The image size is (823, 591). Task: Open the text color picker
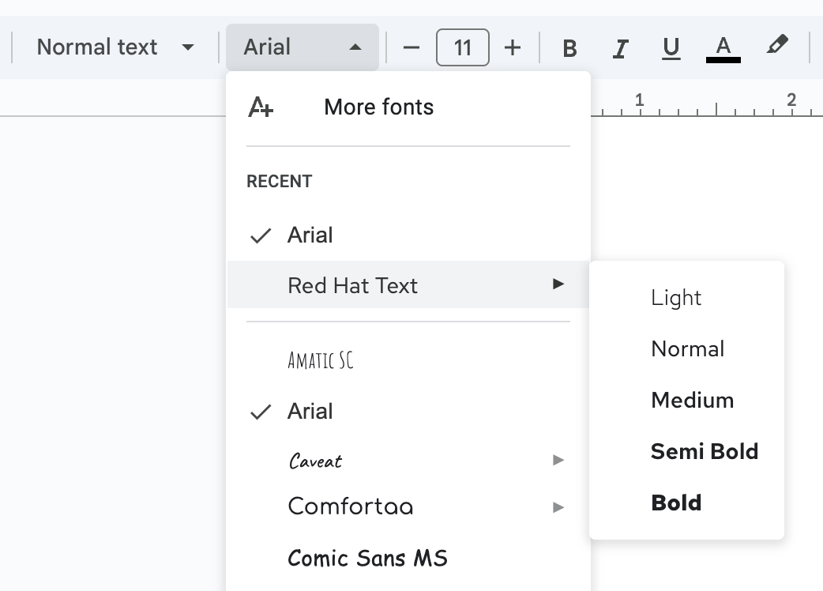723,48
